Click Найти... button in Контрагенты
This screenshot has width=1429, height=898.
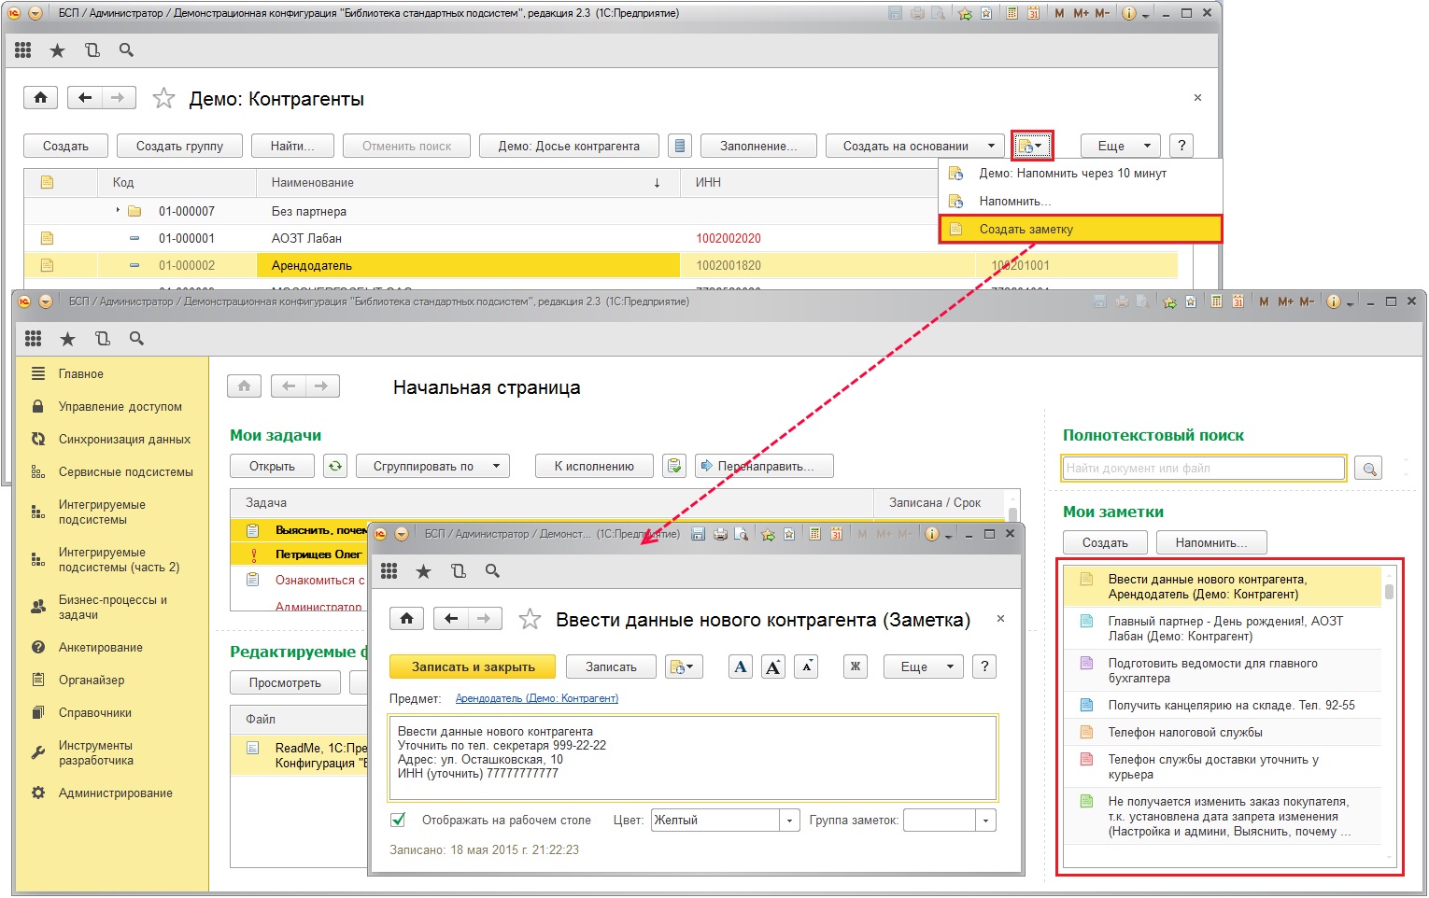(x=292, y=146)
